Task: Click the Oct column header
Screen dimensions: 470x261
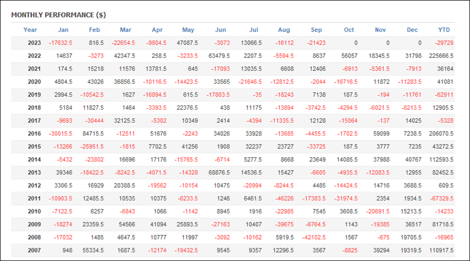Action: point(349,30)
